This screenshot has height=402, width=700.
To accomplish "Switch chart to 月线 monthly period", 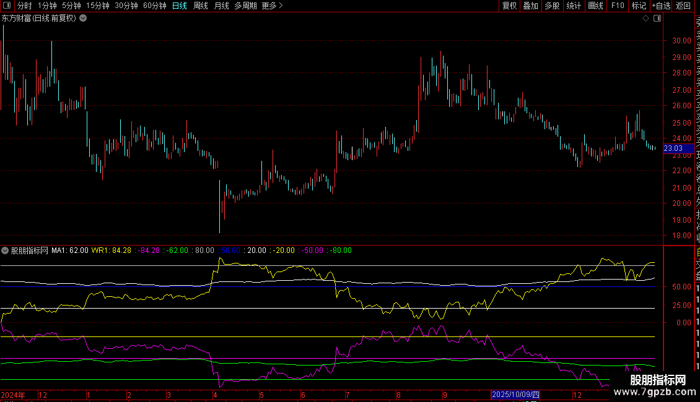I will pos(221,6).
